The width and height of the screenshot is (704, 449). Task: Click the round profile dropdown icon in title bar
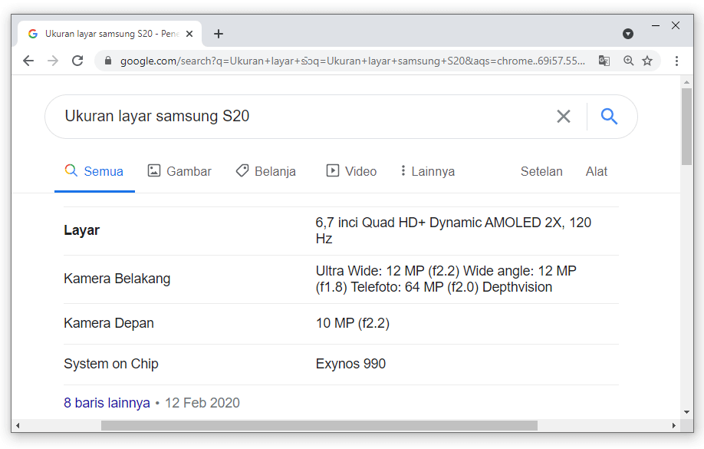point(628,34)
